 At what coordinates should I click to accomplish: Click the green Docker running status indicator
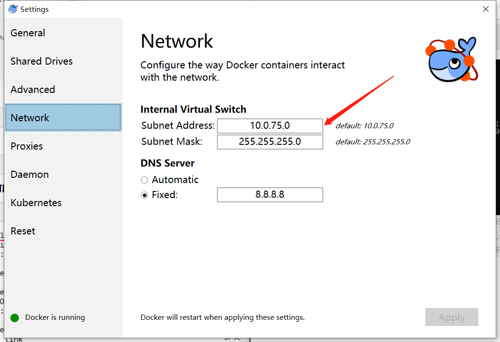(14, 317)
